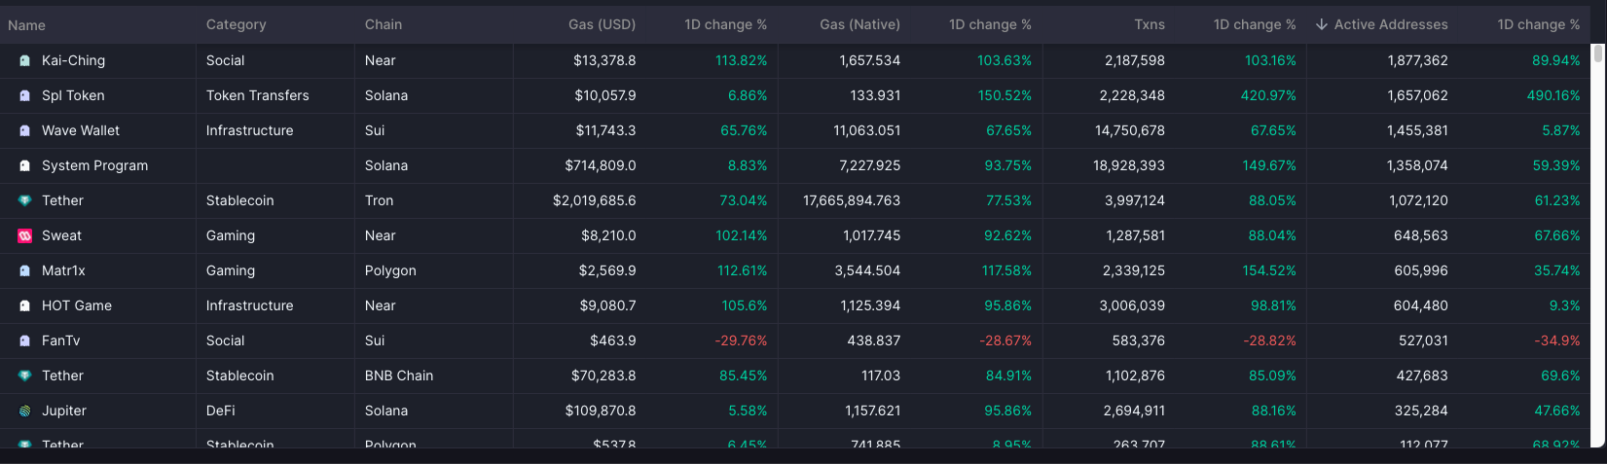This screenshot has width=1607, height=464.
Task: Open the Sweat name entry
Action: pyautogui.click(x=61, y=235)
